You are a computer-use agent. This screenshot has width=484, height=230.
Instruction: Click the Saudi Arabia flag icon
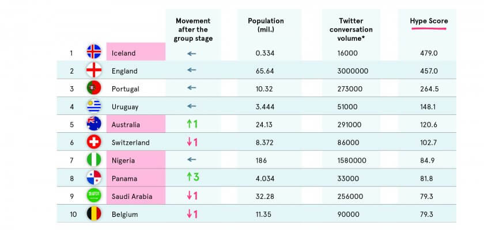(94, 195)
